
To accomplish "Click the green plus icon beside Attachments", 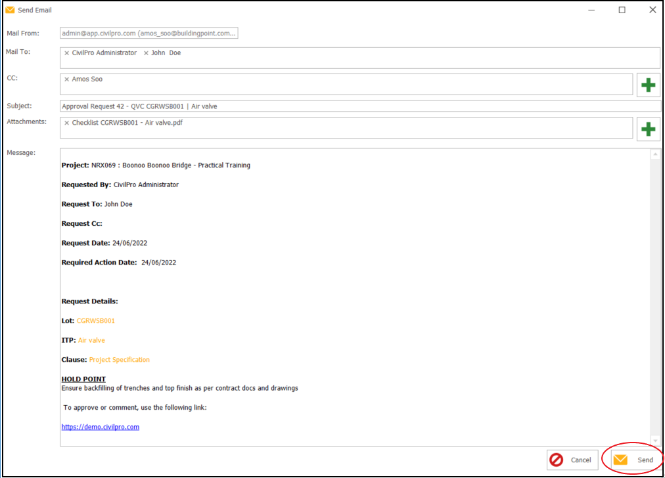I will coord(648,129).
